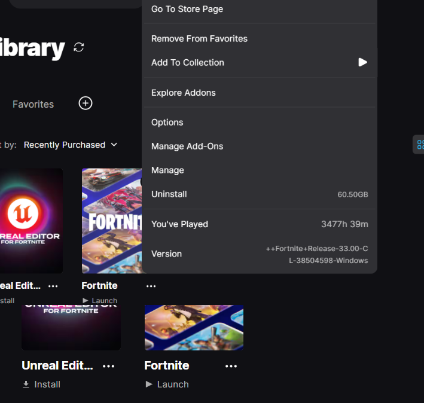Click the small Fortnite title under the upper cover
This screenshot has width=424, height=403.
tap(99, 286)
